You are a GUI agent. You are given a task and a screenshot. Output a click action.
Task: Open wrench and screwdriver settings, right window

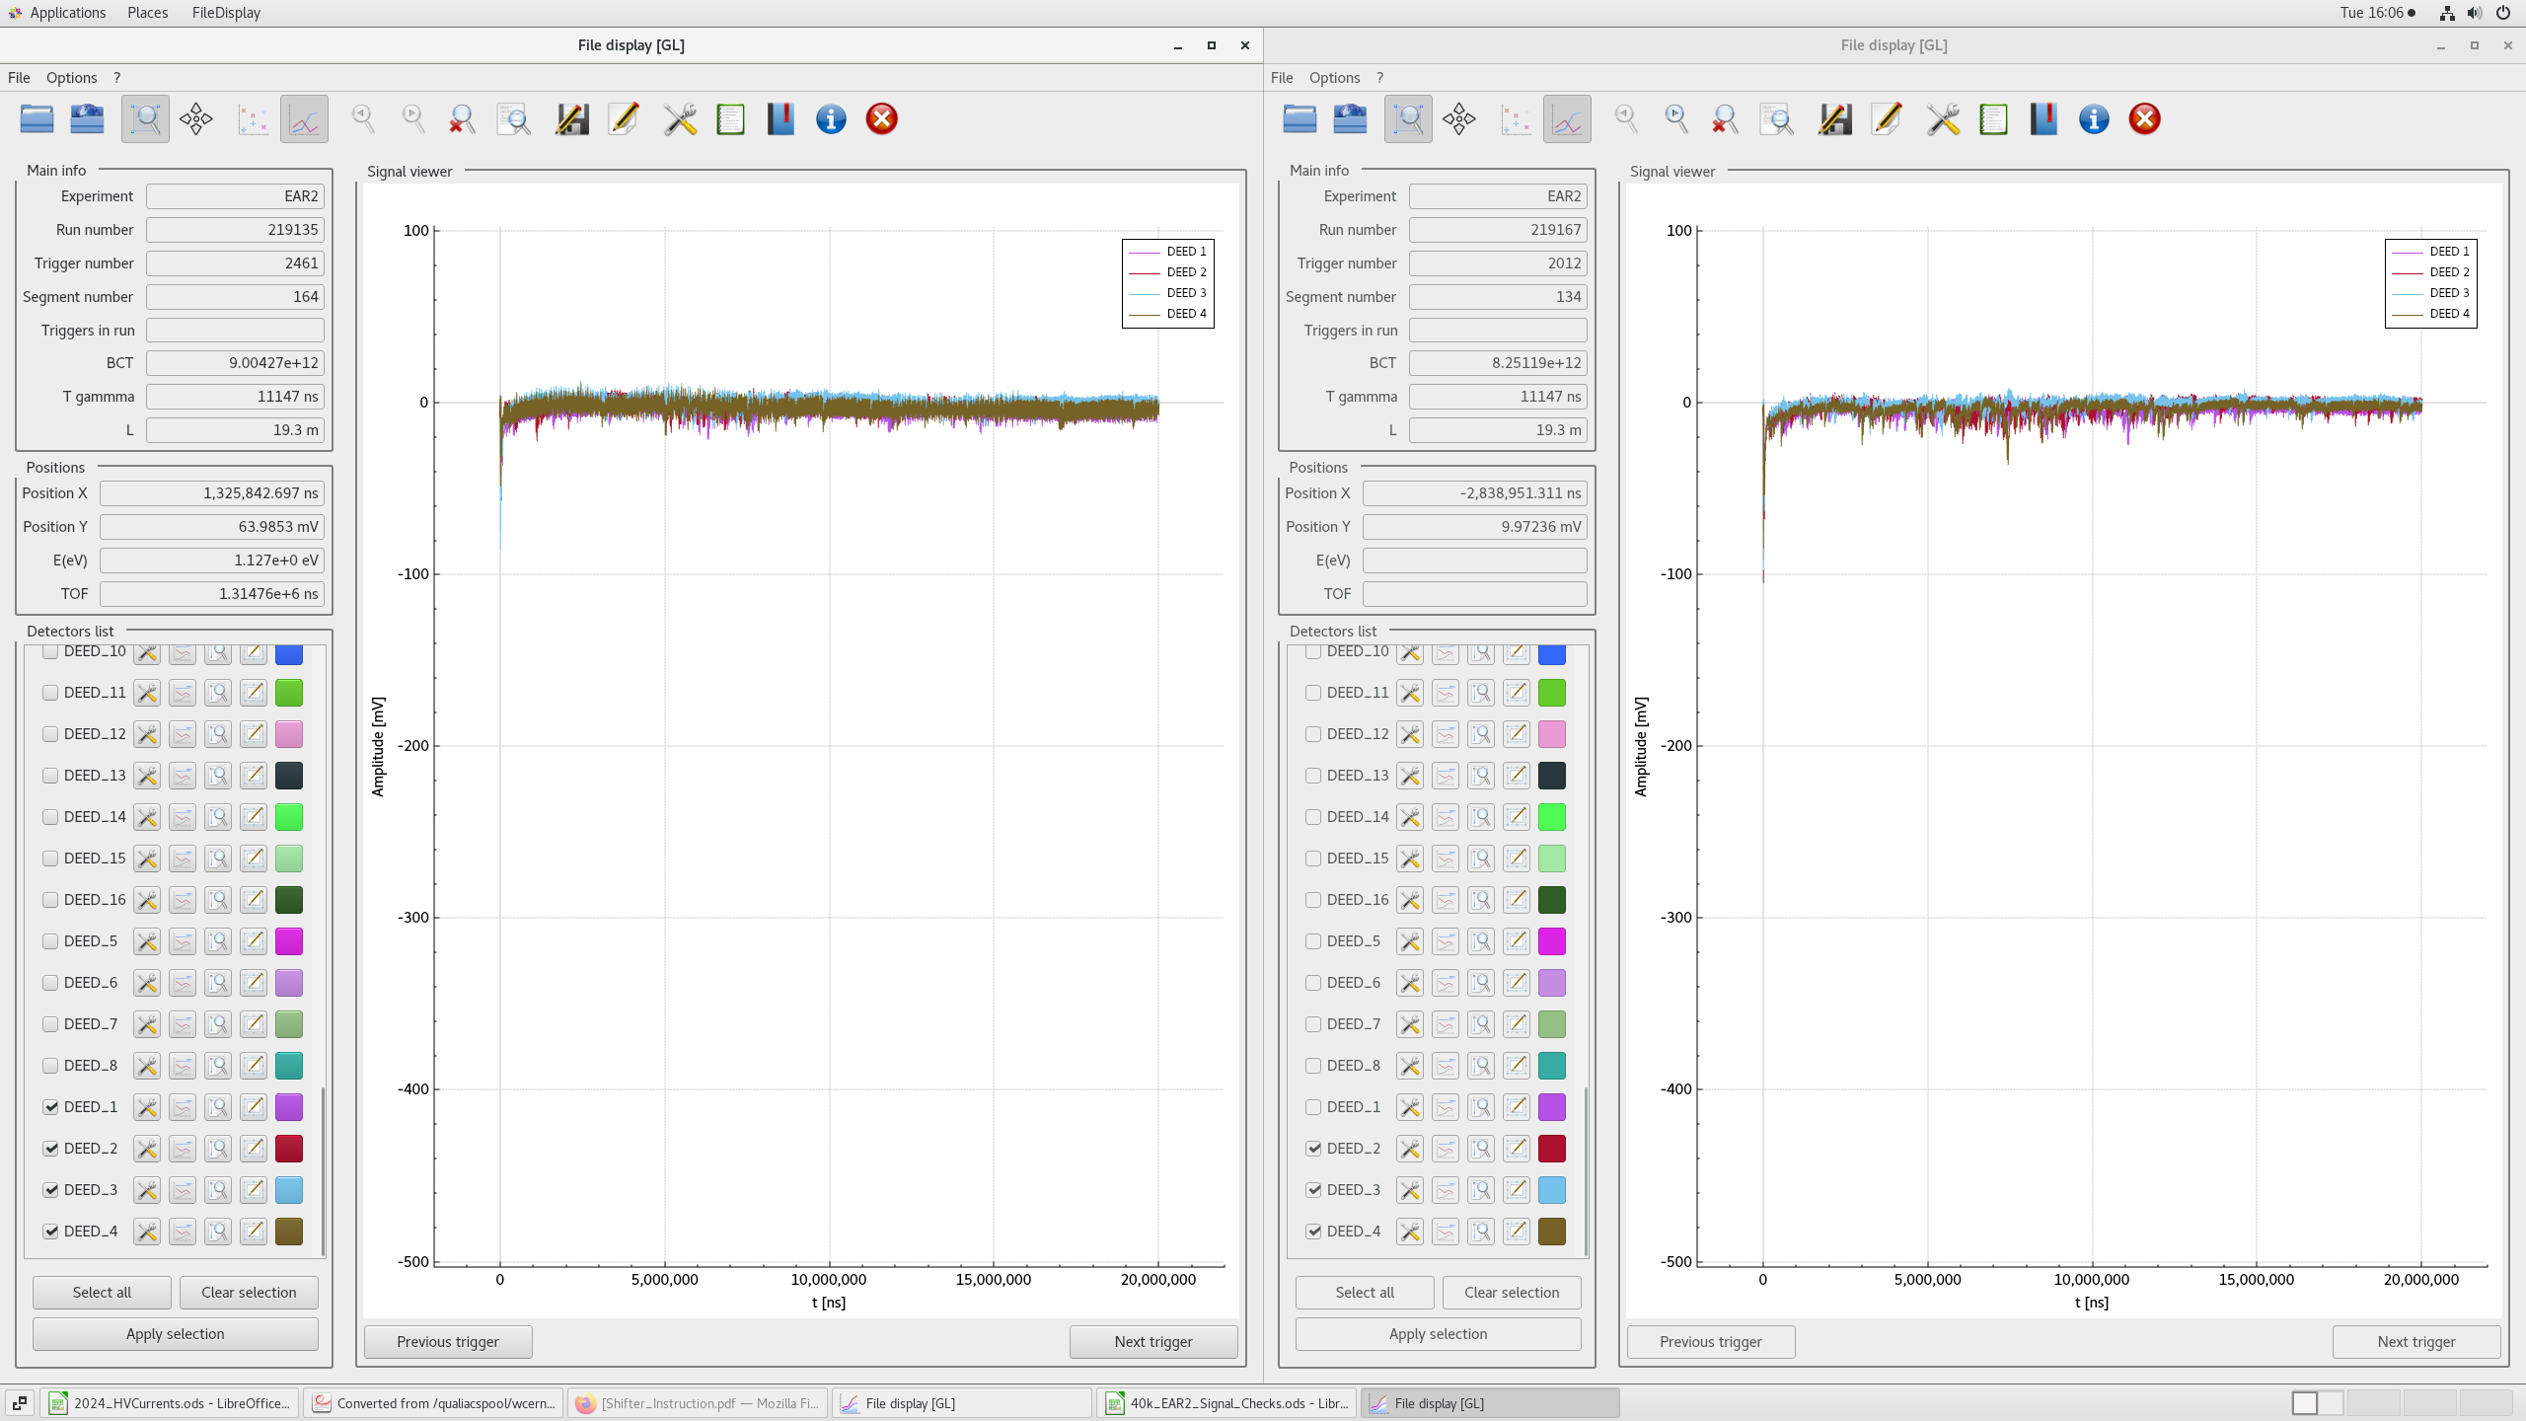point(1943,118)
